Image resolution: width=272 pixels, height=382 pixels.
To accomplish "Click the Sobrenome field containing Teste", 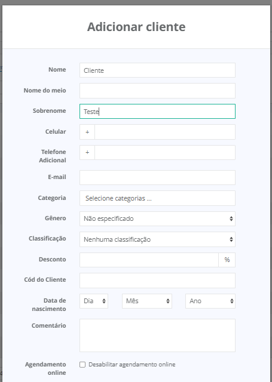I will [157, 112].
